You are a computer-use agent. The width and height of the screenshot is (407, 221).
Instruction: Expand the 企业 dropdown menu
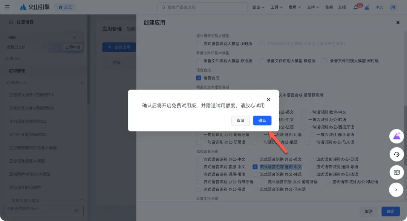(x=258, y=7)
